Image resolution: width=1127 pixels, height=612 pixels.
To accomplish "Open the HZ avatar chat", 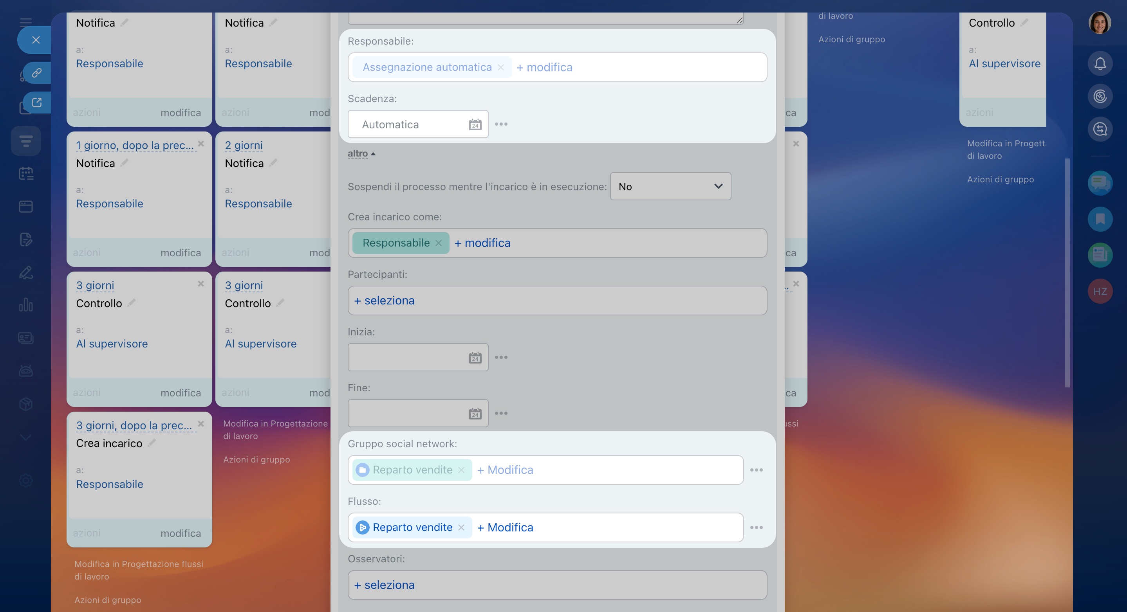I will pyautogui.click(x=1100, y=292).
